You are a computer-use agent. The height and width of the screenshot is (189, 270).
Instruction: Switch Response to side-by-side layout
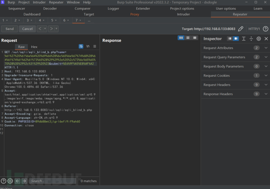click(x=181, y=38)
